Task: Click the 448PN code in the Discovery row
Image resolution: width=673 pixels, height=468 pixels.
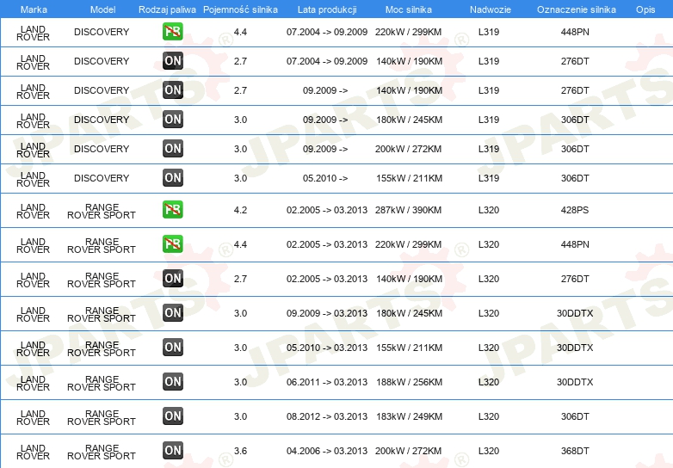Action: coord(575,32)
